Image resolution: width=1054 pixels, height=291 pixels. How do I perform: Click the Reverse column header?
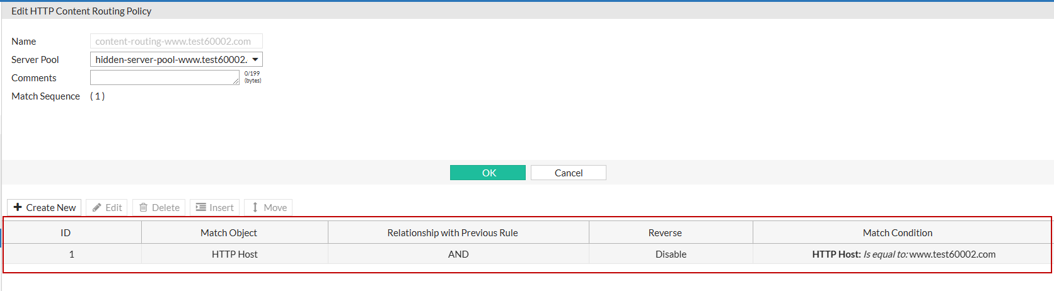tap(664, 233)
